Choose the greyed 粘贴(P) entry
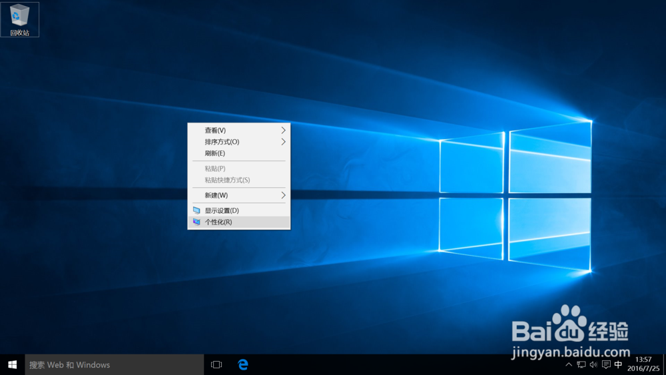666x375 pixels. click(239, 169)
